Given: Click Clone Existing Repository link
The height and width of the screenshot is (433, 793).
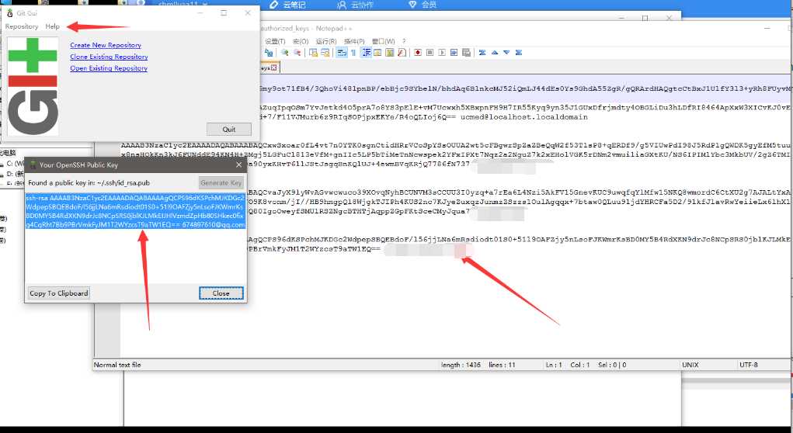Looking at the screenshot, I should click(109, 57).
